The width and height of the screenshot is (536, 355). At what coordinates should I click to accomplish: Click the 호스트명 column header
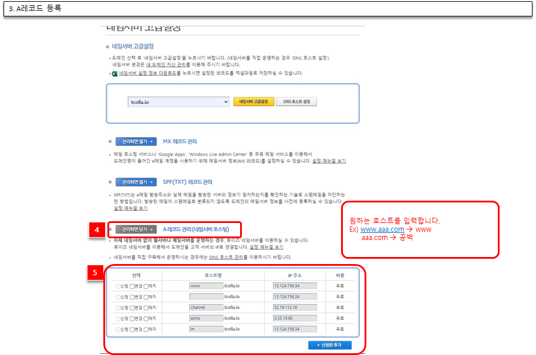[213, 275]
